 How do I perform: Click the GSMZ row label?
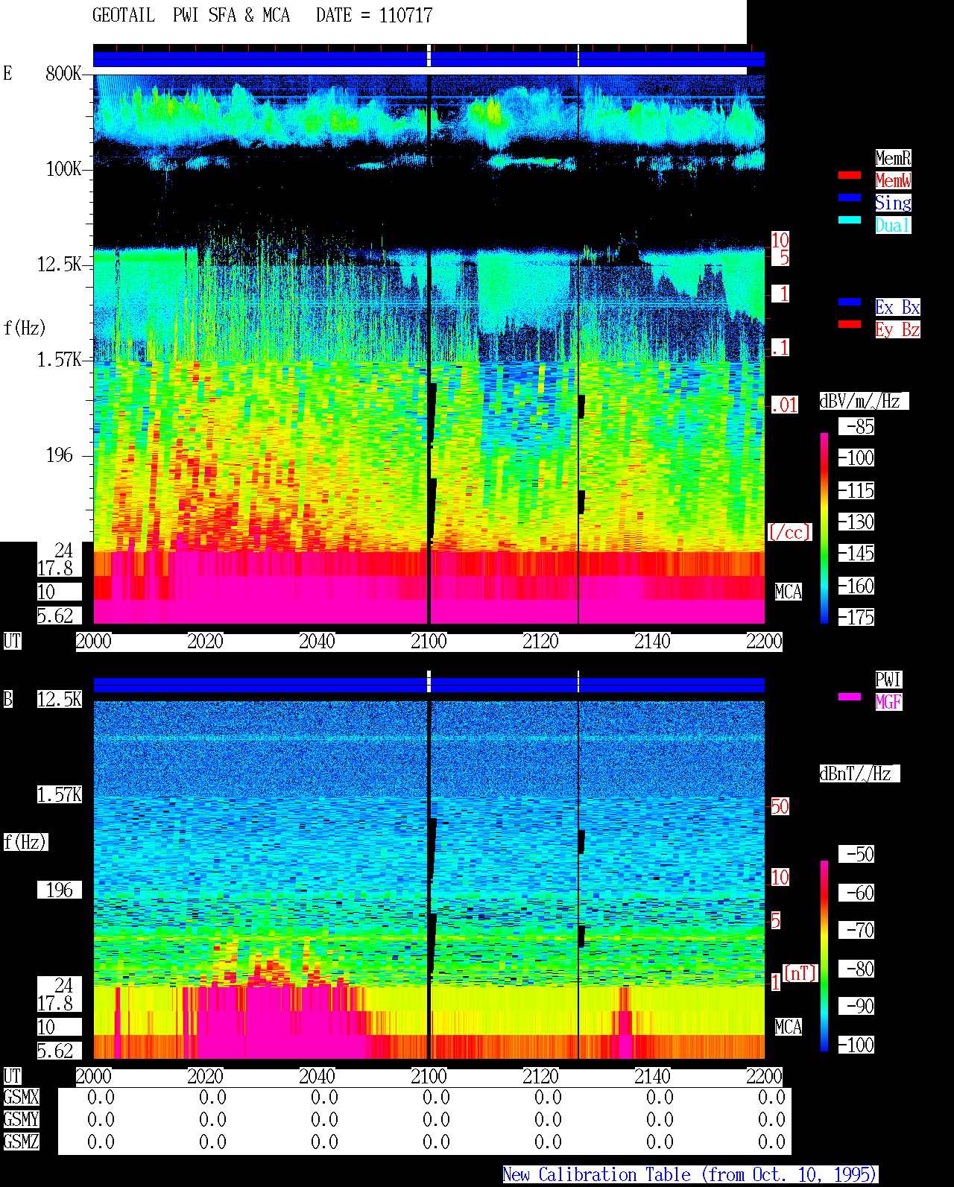[x=21, y=1142]
